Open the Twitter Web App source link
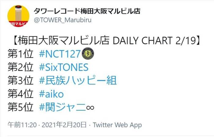This screenshot has height=137, width=214. point(117,125)
